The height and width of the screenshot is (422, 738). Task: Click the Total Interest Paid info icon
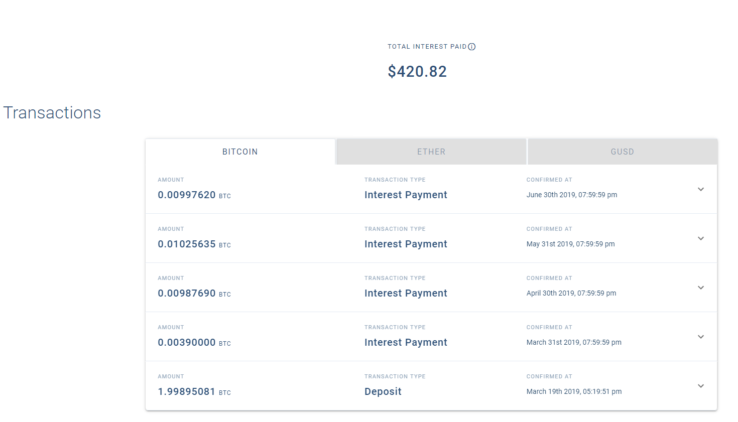472,47
